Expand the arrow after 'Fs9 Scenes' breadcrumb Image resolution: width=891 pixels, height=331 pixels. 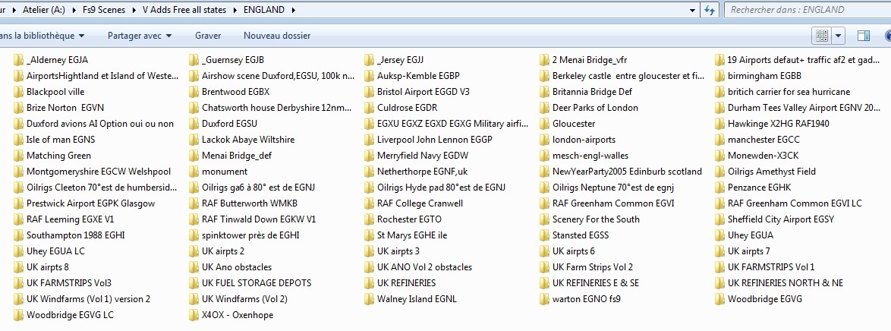click(x=134, y=10)
